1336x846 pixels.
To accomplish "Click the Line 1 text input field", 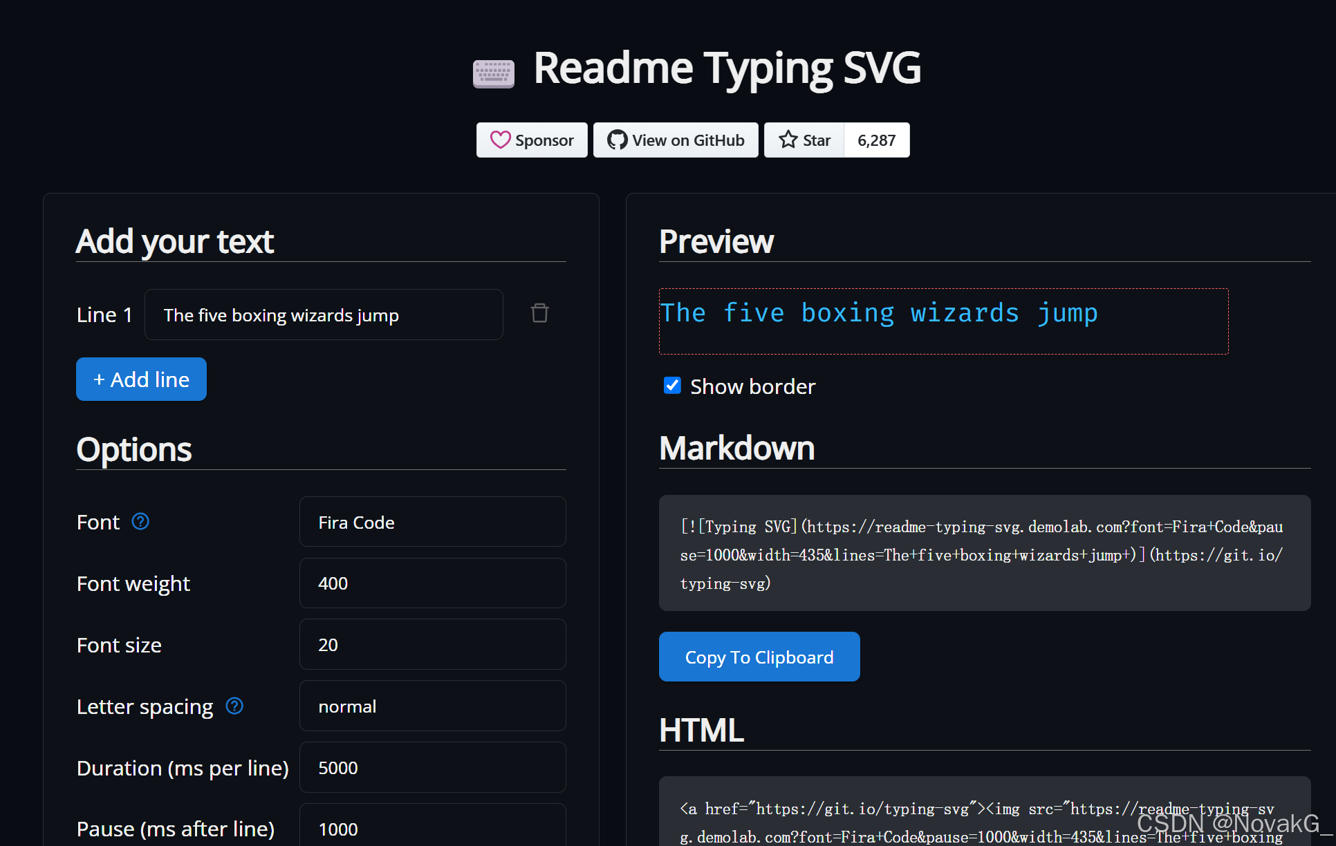I will pyautogui.click(x=323, y=315).
